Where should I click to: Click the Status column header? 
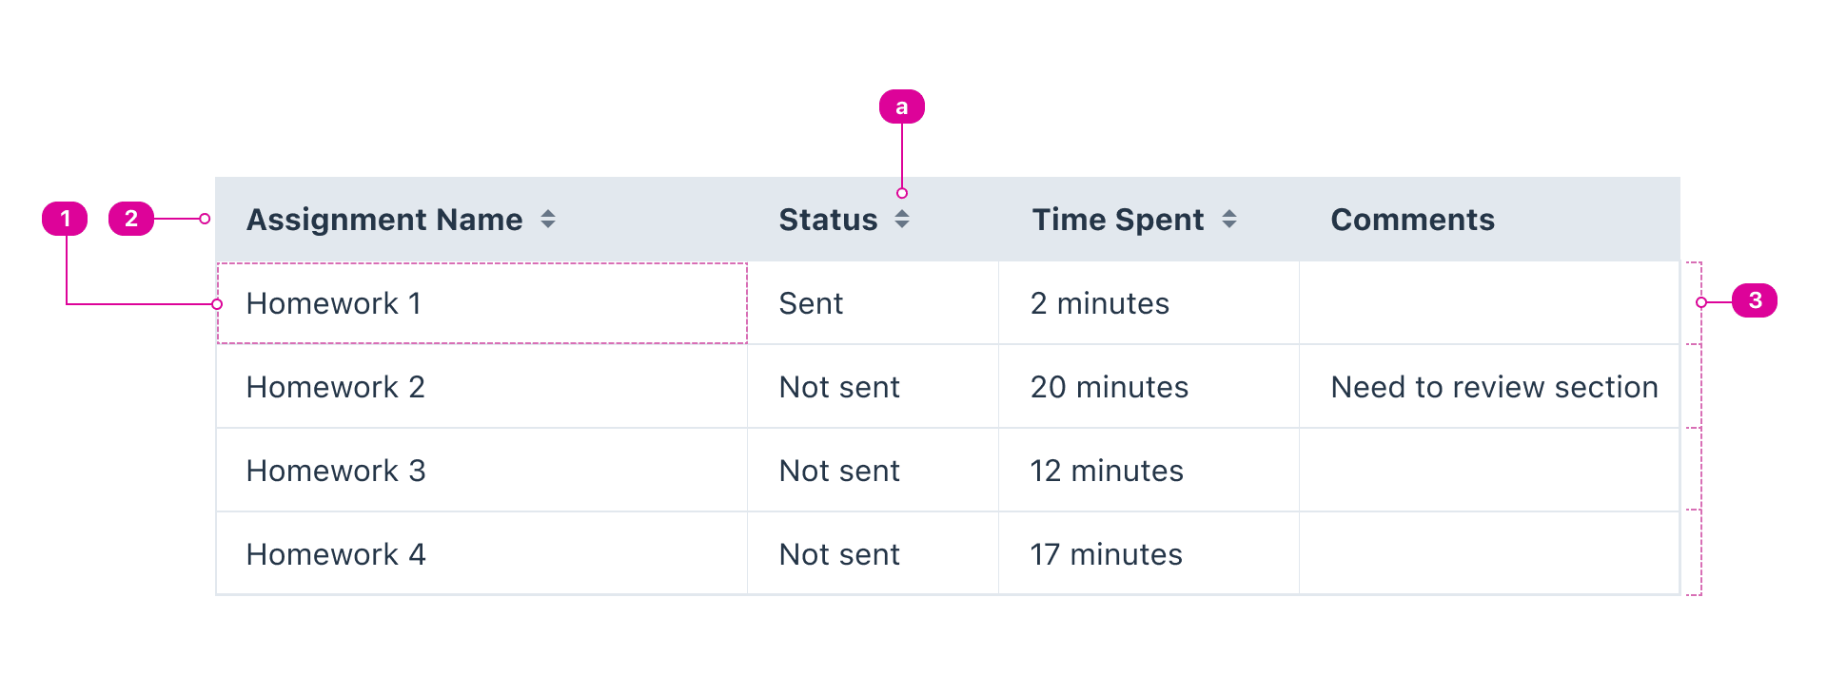[828, 220]
